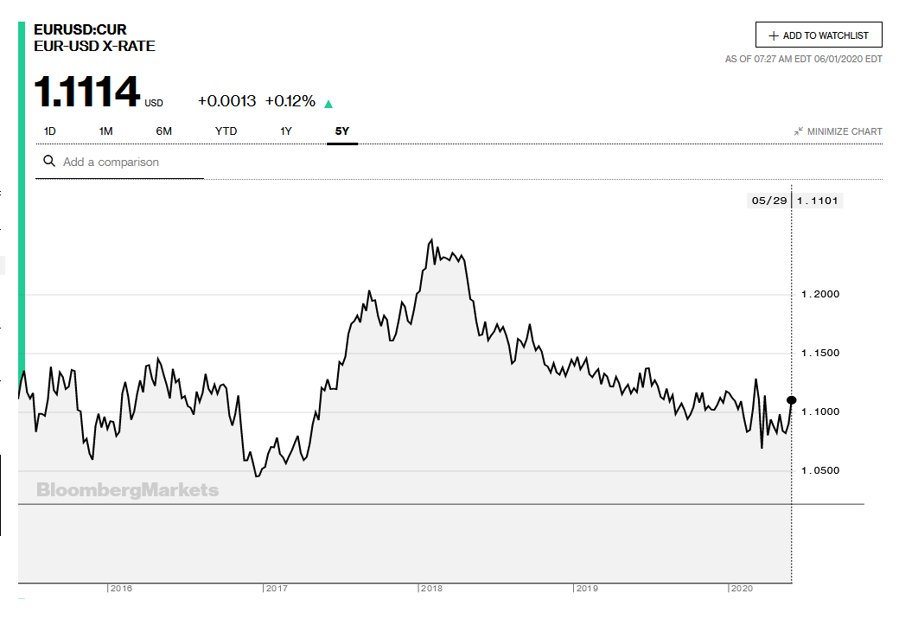Screen dimensions: 899x619
Task: Click the green upward price-change triangle
Action: [328, 102]
